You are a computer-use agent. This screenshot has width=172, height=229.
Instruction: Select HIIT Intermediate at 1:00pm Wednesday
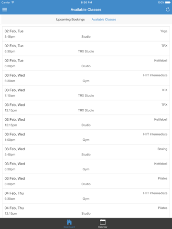[86, 137]
